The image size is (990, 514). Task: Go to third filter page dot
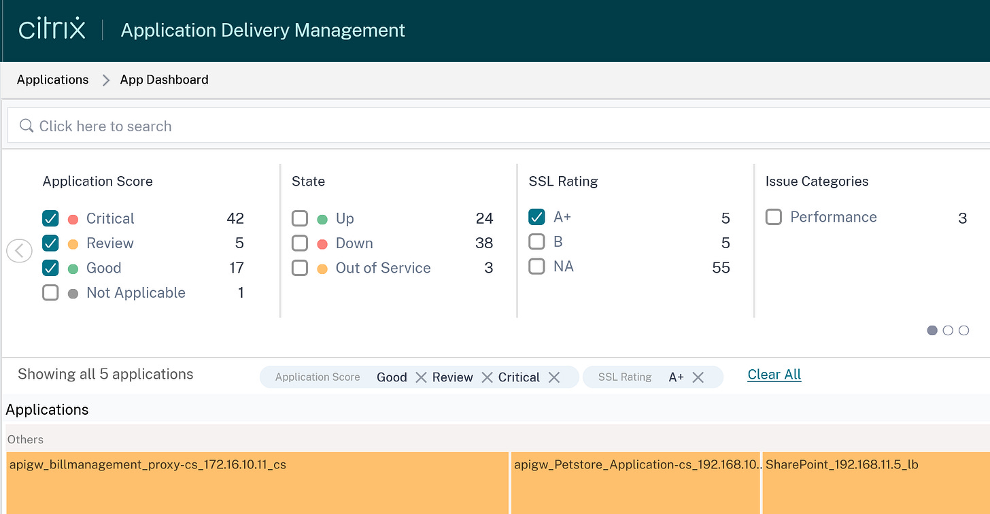point(963,330)
